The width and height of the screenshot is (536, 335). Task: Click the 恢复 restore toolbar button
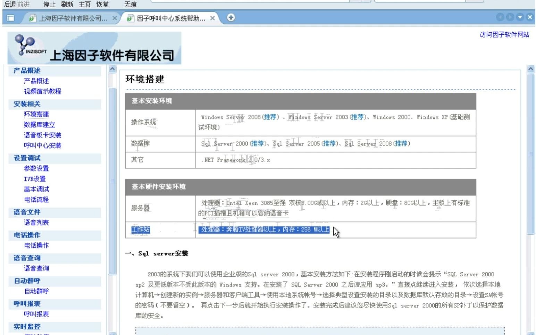pyautogui.click(x=102, y=5)
